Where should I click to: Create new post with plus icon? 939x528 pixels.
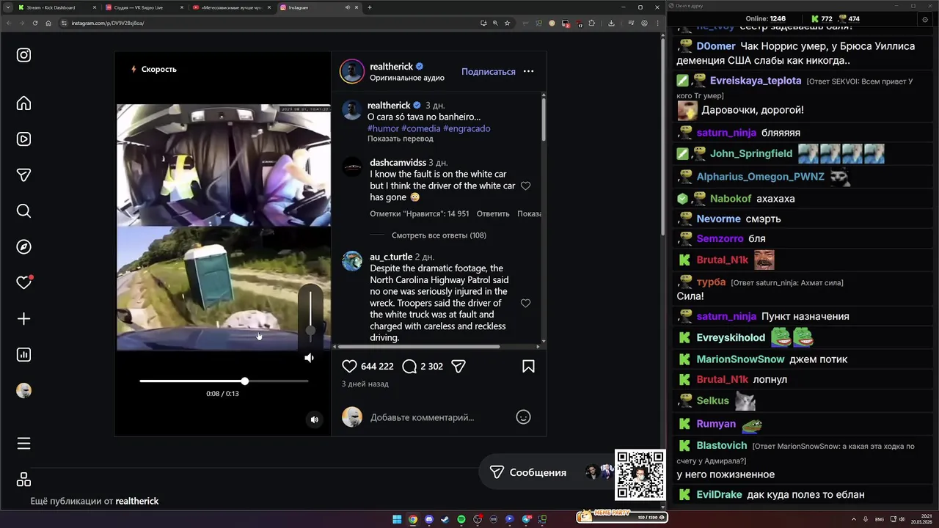coord(23,319)
